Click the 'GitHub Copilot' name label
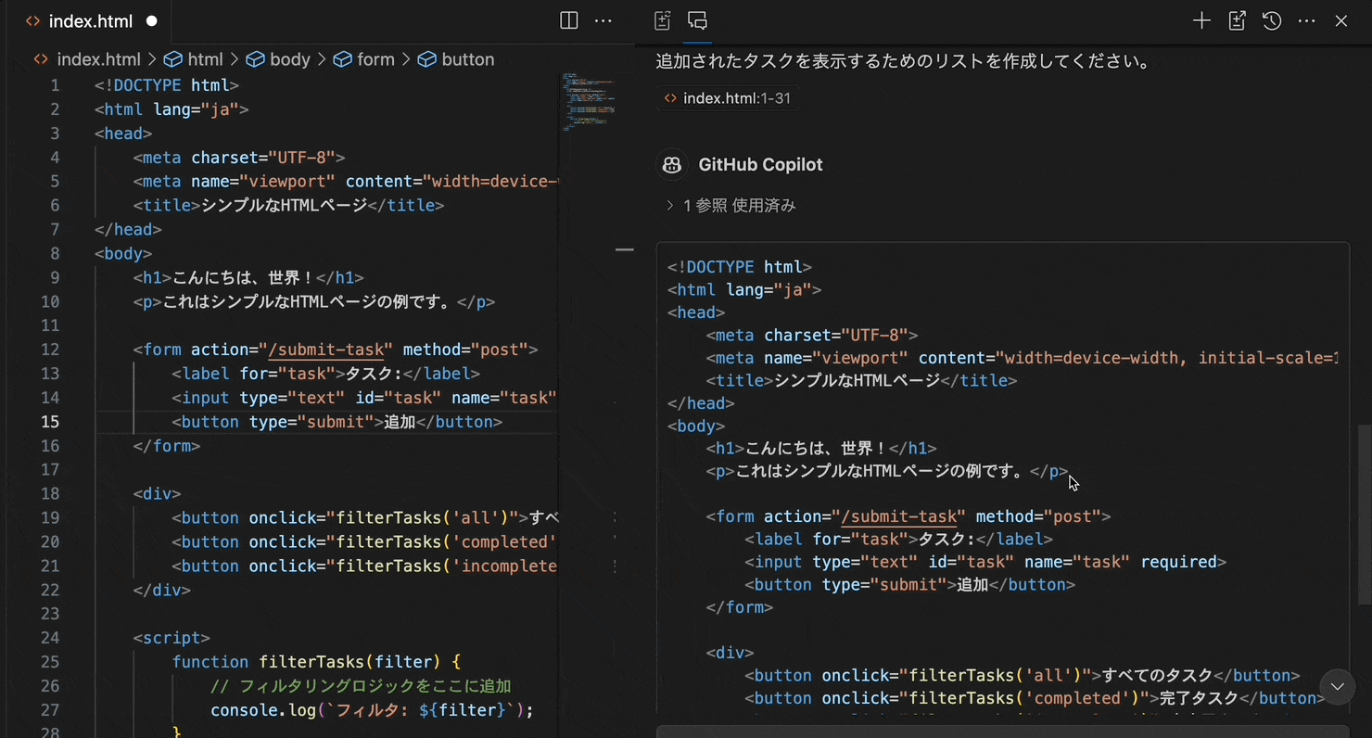This screenshot has height=738, width=1372. click(760, 165)
